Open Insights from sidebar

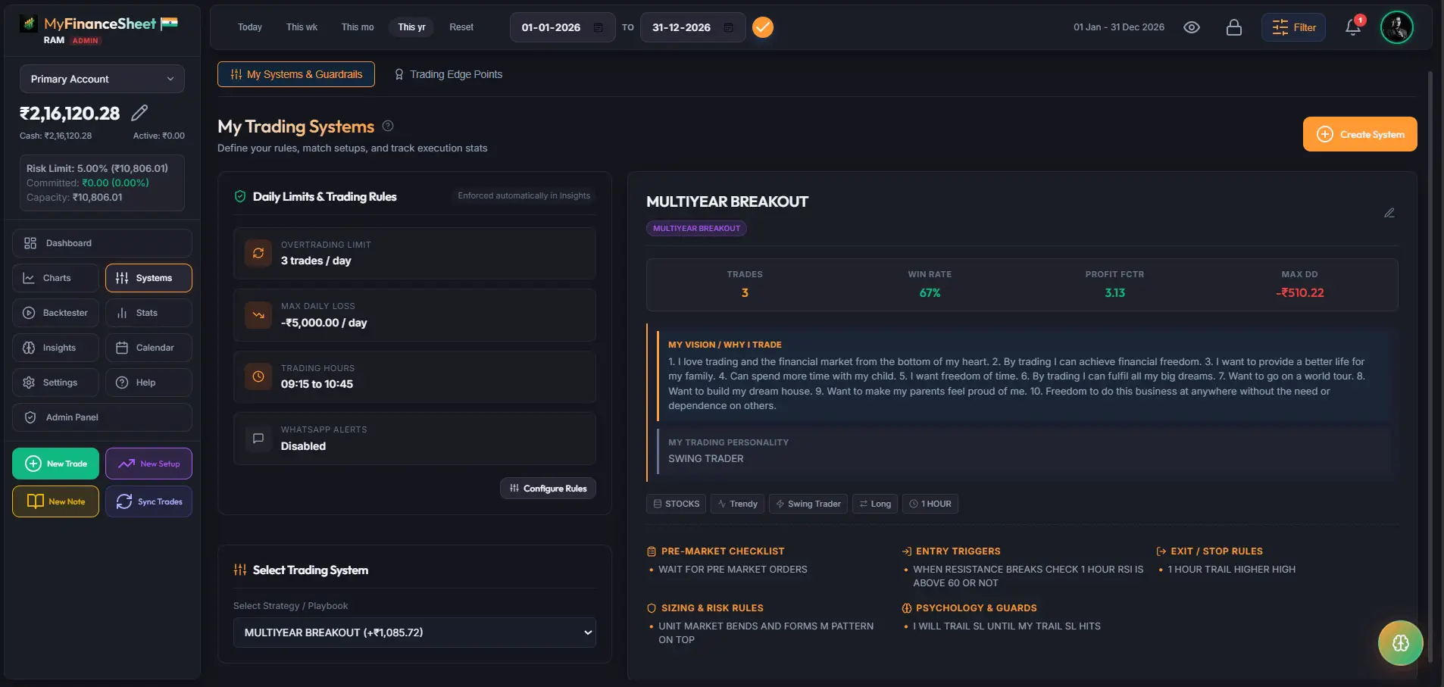(55, 348)
